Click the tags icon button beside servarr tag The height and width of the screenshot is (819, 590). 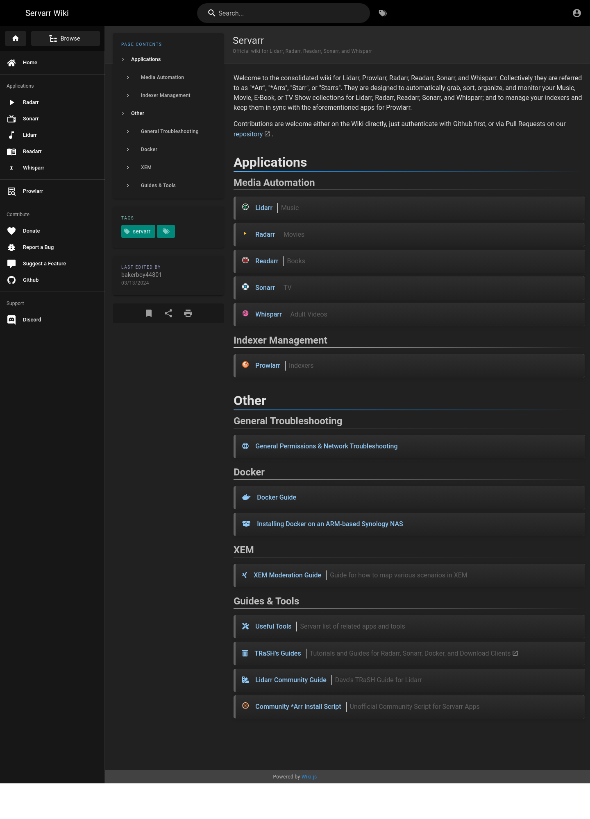pos(166,231)
